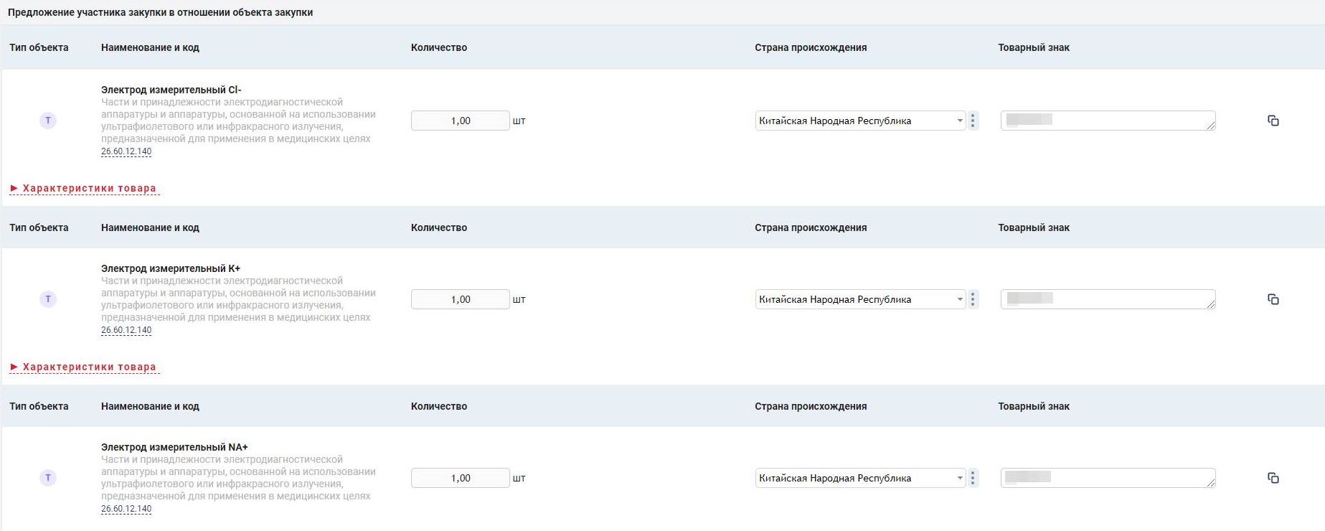Image resolution: width=1325 pixels, height=531 pixels.
Task: Click the 'T' type badge of the K+ electrode
Action: pyautogui.click(x=48, y=299)
